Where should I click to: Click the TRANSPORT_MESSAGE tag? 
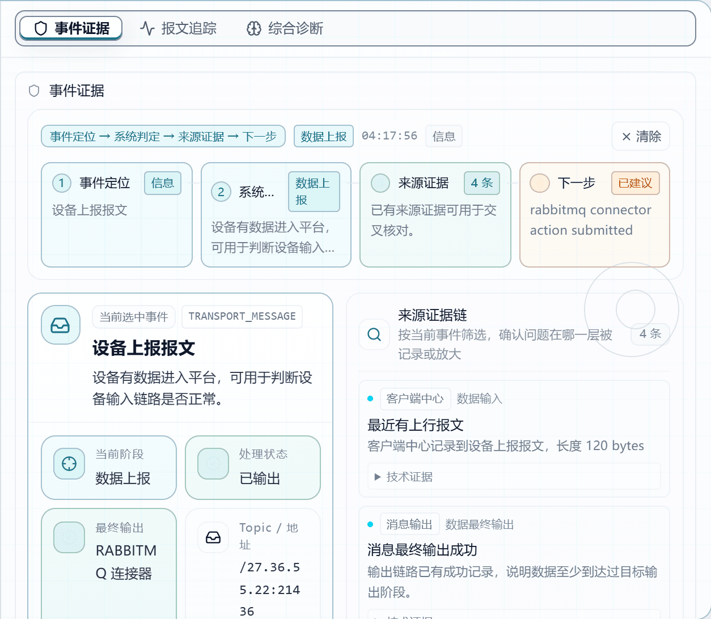point(242,317)
